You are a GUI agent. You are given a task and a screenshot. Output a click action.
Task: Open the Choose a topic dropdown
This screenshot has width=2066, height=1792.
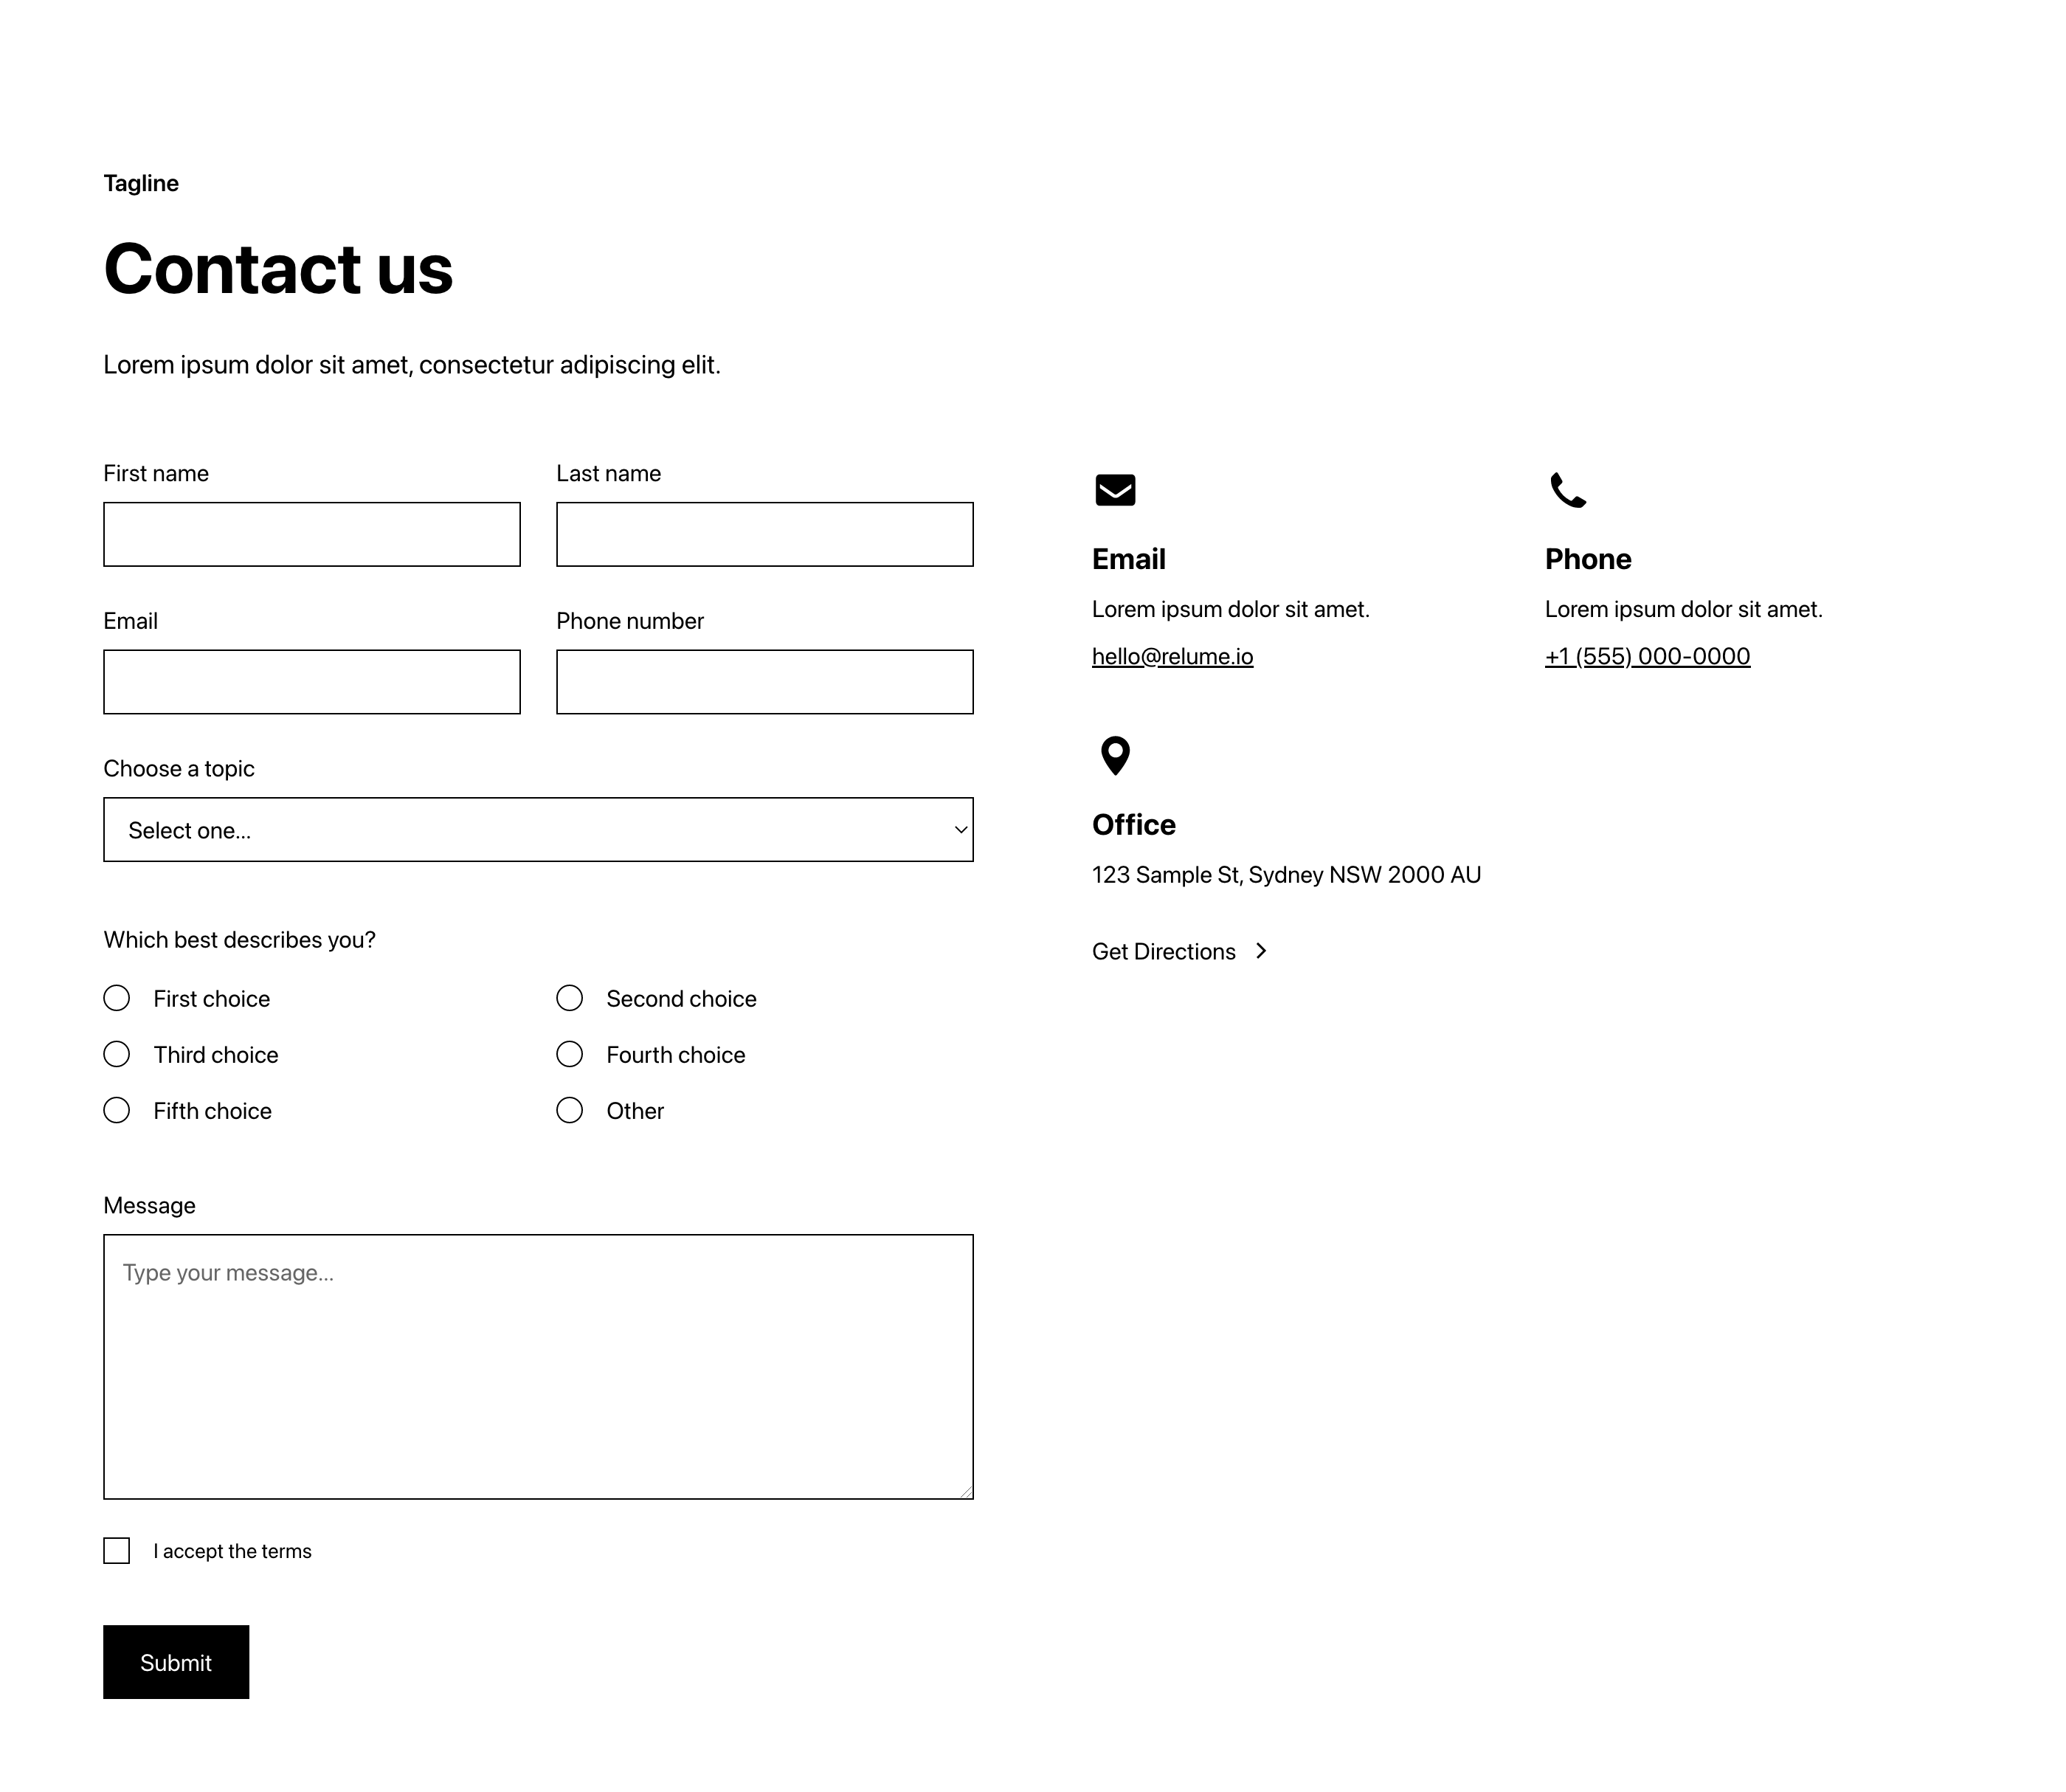[539, 830]
